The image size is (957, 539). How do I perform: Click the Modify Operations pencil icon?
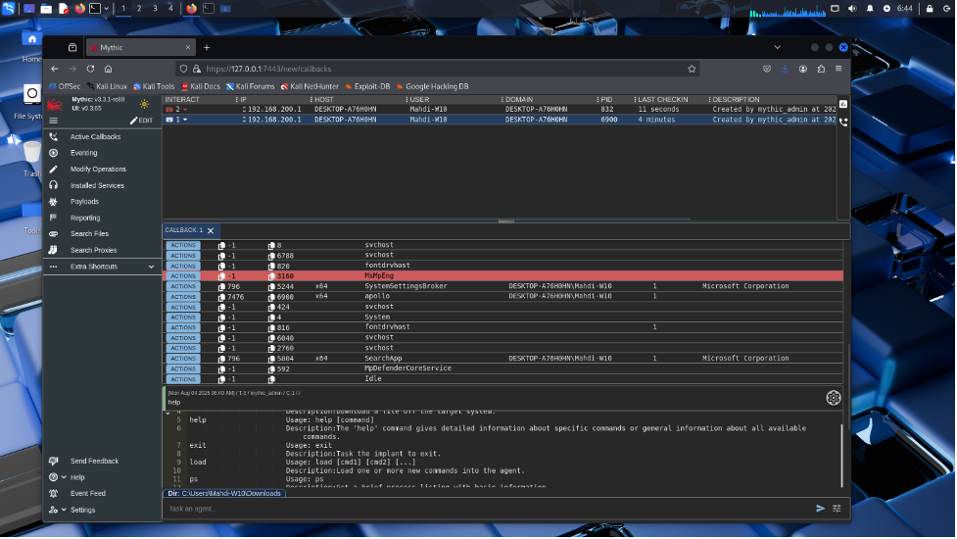click(54, 170)
